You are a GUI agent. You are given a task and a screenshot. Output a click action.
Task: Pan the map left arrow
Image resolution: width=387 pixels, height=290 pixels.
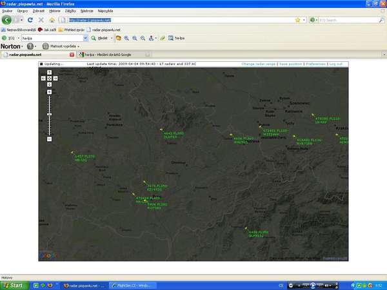(43, 79)
